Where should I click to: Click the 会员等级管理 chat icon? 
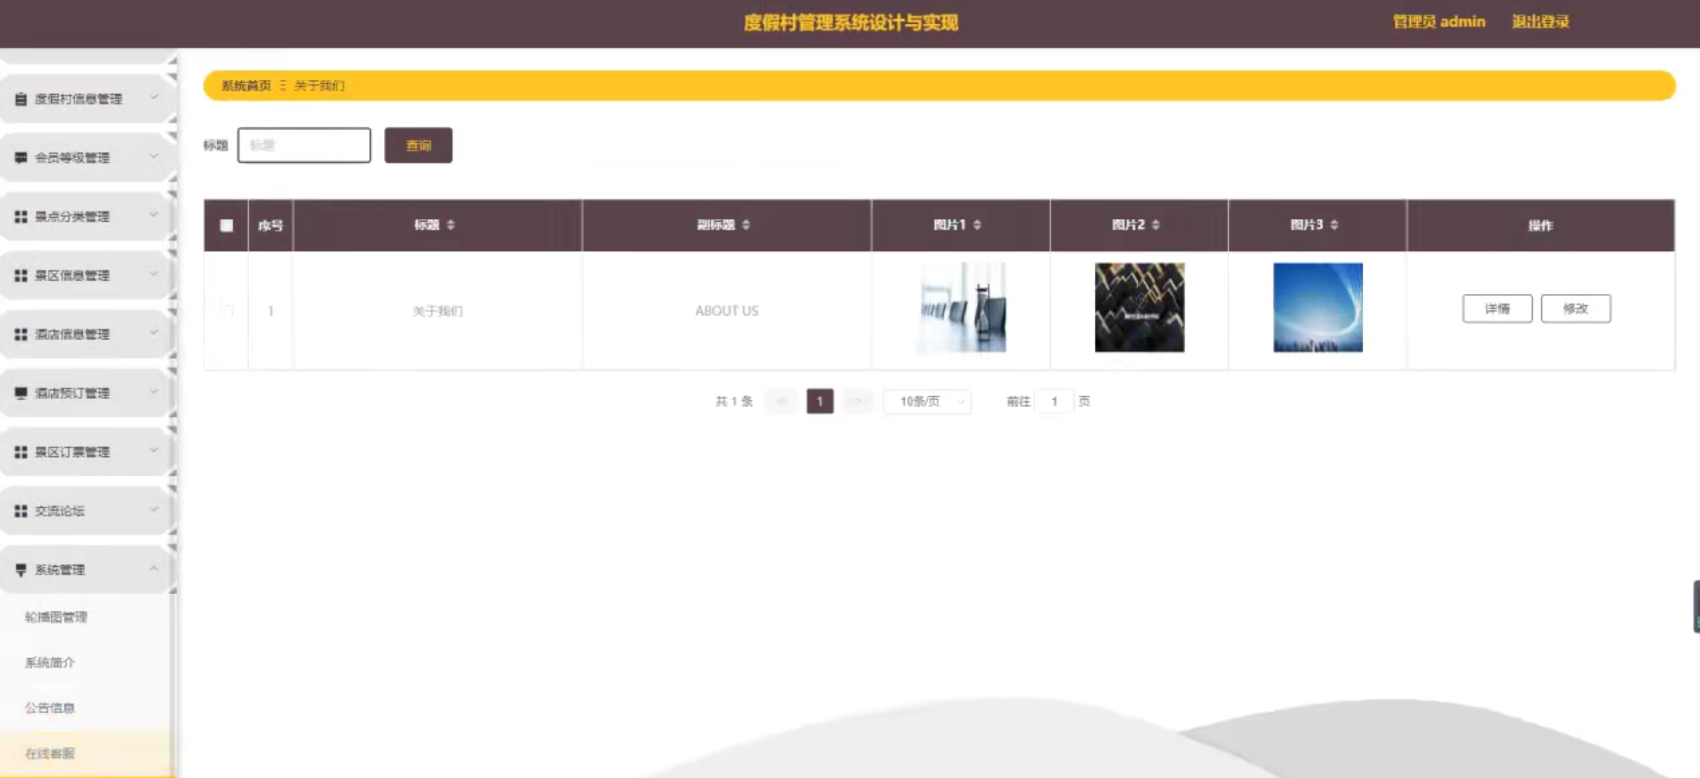[x=21, y=158]
